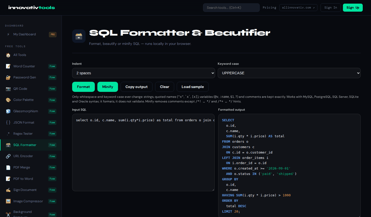This screenshot has width=371, height=217.
Task: Click inside the Input SQL textarea
Action: (143, 152)
